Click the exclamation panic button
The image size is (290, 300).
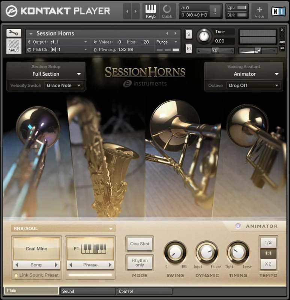(215, 11)
